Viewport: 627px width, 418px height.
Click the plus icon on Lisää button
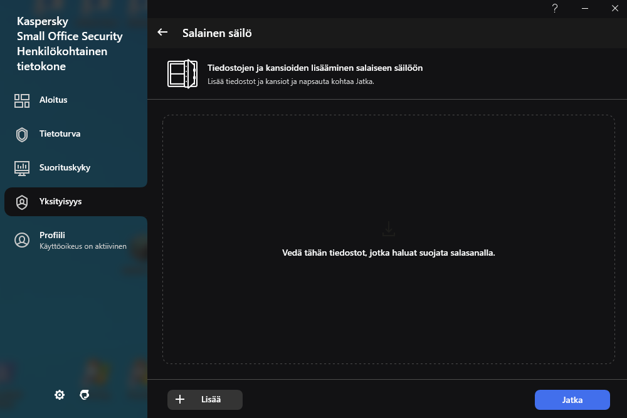click(180, 399)
